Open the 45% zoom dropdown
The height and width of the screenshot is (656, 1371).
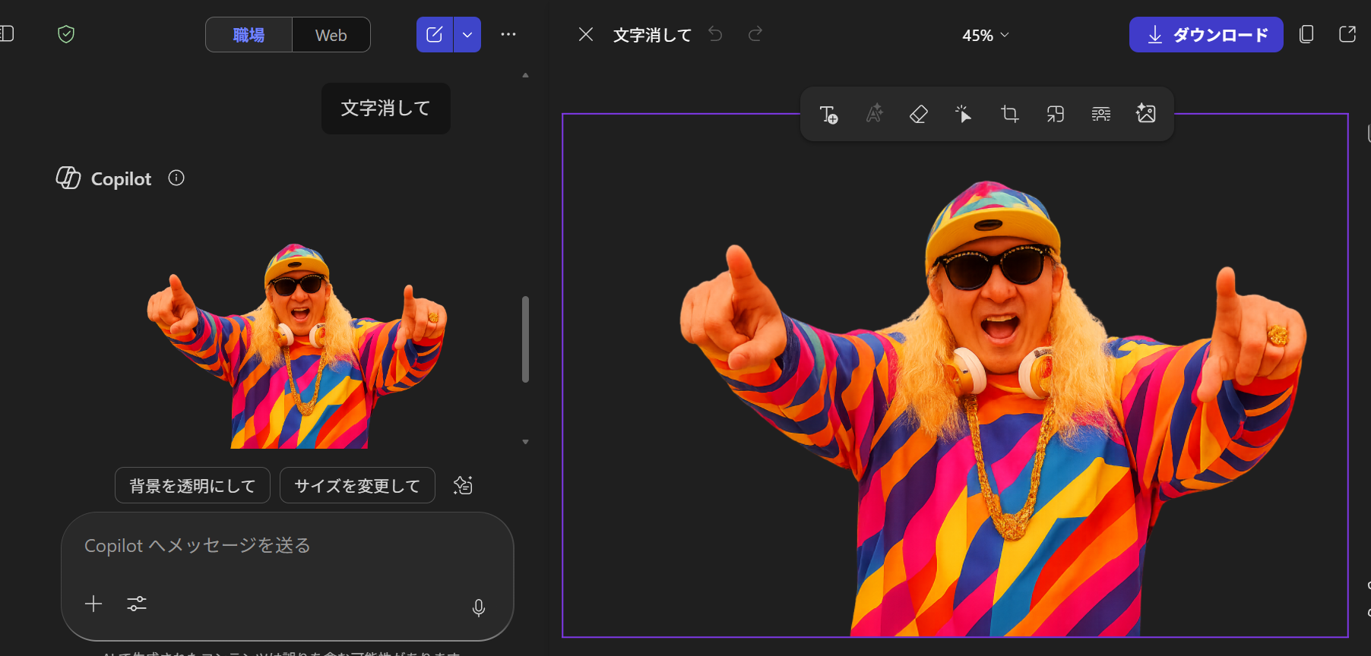[x=986, y=35]
